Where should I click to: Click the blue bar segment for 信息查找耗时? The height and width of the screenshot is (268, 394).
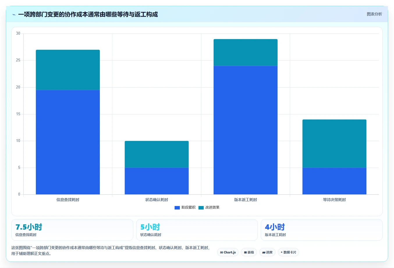68,142
